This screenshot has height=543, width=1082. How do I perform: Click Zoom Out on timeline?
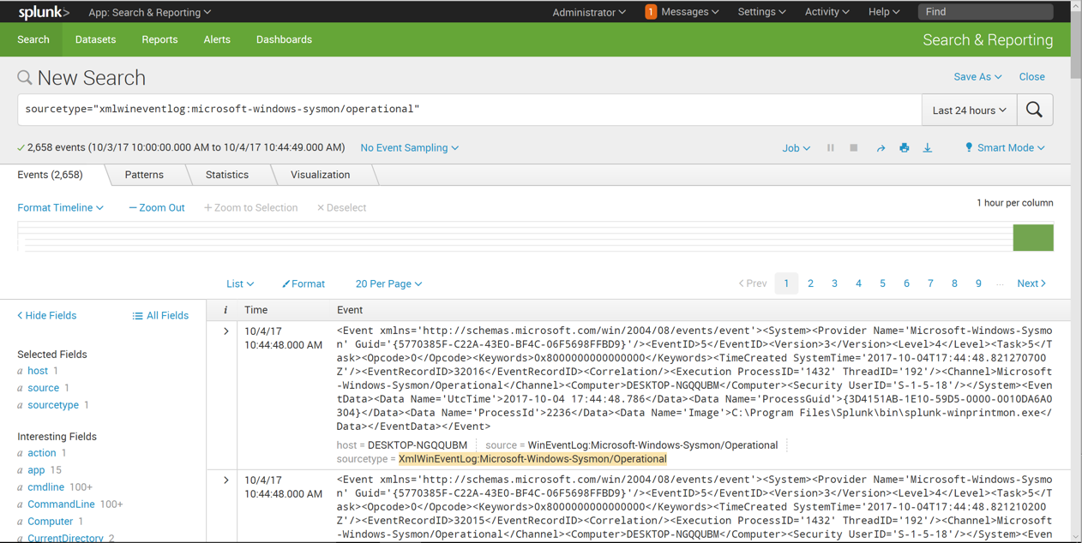[157, 207]
